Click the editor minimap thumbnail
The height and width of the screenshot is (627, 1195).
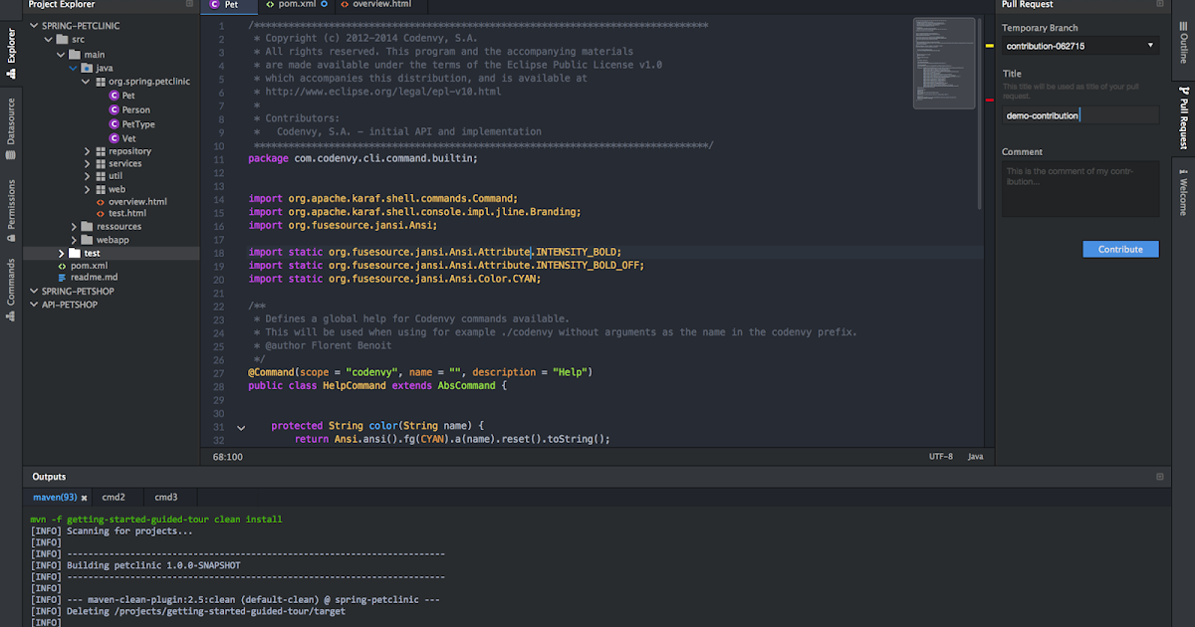tap(944, 62)
